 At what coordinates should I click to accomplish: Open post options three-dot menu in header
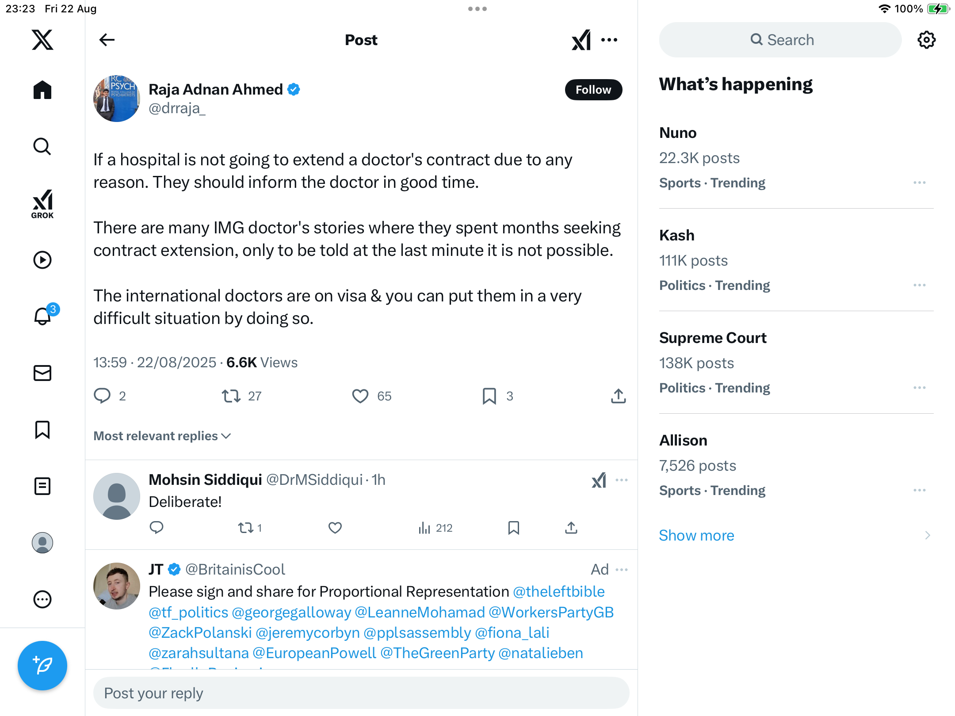click(x=609, y=40)
